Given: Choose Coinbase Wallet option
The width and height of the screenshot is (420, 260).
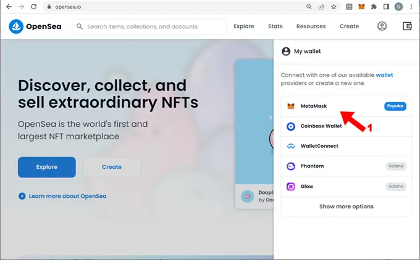Looking at the screenshot, I should (321, 126).
